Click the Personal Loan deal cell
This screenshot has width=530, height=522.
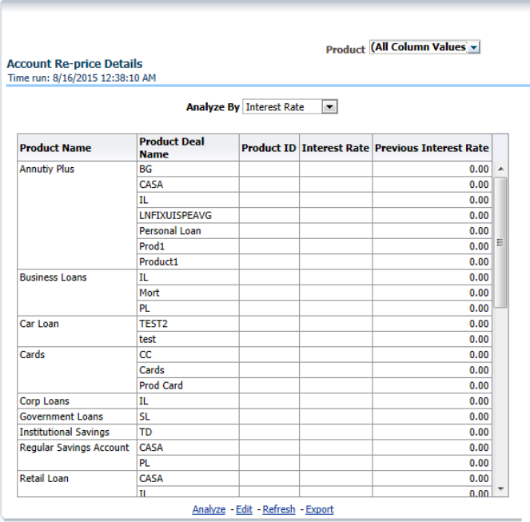[188, 231]
